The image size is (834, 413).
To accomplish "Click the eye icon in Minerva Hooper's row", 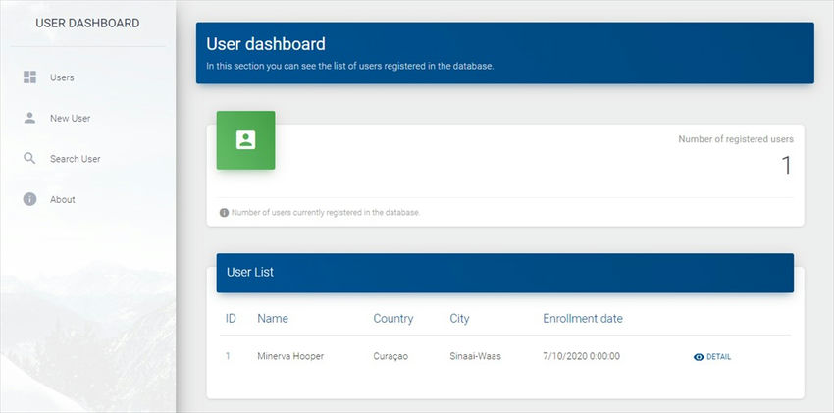I will 699,357.
